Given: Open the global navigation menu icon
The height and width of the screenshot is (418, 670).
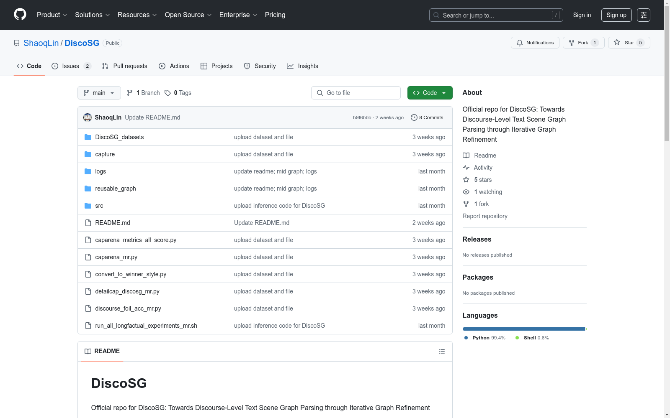Looking at the screenshot, I should [644, 15].
